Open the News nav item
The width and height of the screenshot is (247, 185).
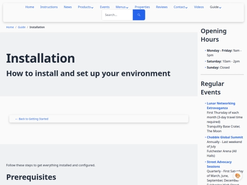[x=68, y=7]
